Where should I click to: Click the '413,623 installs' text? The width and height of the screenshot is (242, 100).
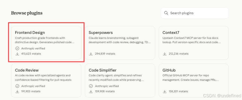pyautogui.click(x=31, y=54)
